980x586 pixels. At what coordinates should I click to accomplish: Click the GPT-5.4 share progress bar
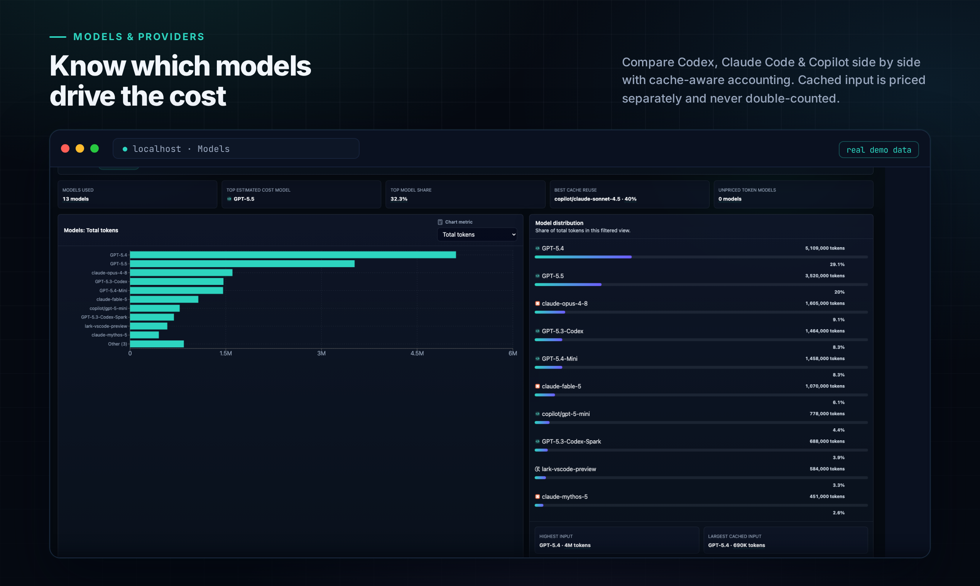[x=701, y=257]
